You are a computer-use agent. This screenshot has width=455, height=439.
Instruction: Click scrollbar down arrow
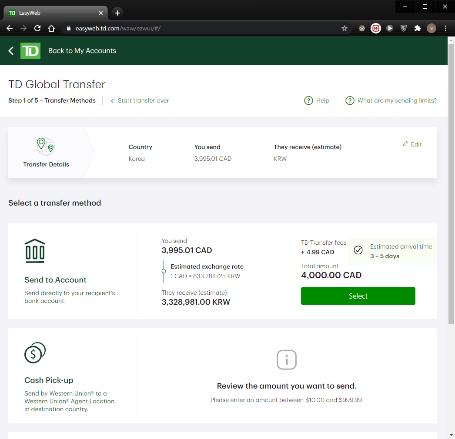point(451,435)
